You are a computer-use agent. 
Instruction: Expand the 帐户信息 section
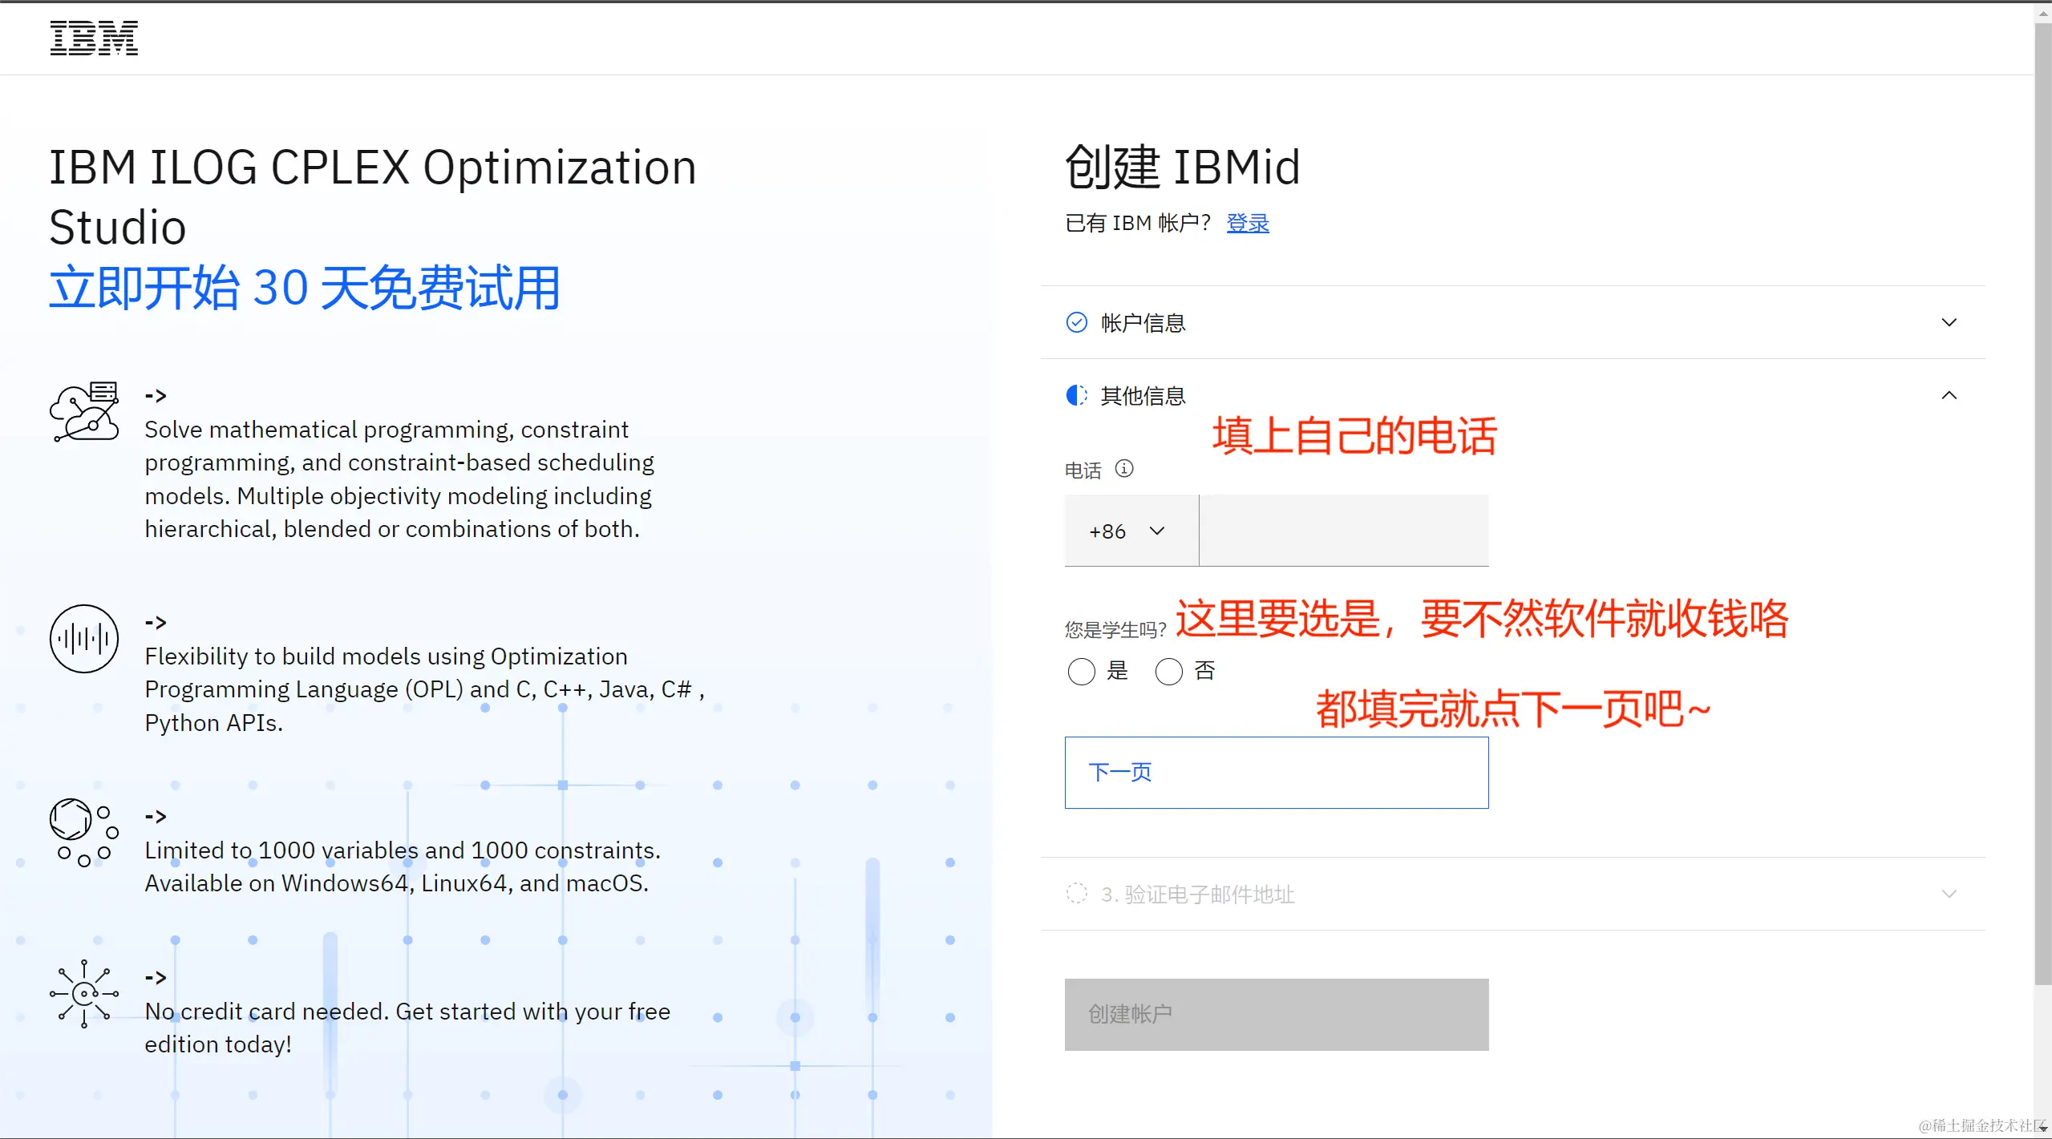[x=1949, y=321]
